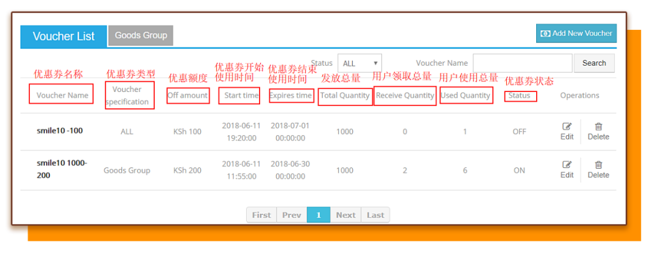658x260 pixels.
Task: Select page 1 in pagination
Action: [x=319, y=215]
